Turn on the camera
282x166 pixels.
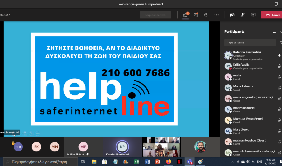[232, 15]
